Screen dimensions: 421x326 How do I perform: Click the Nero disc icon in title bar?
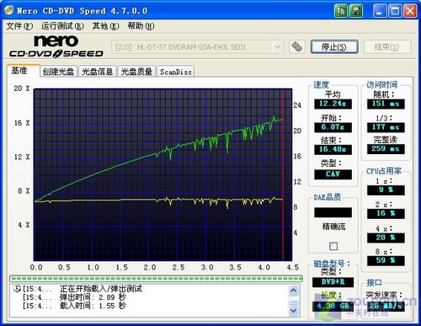coord(8,10)
